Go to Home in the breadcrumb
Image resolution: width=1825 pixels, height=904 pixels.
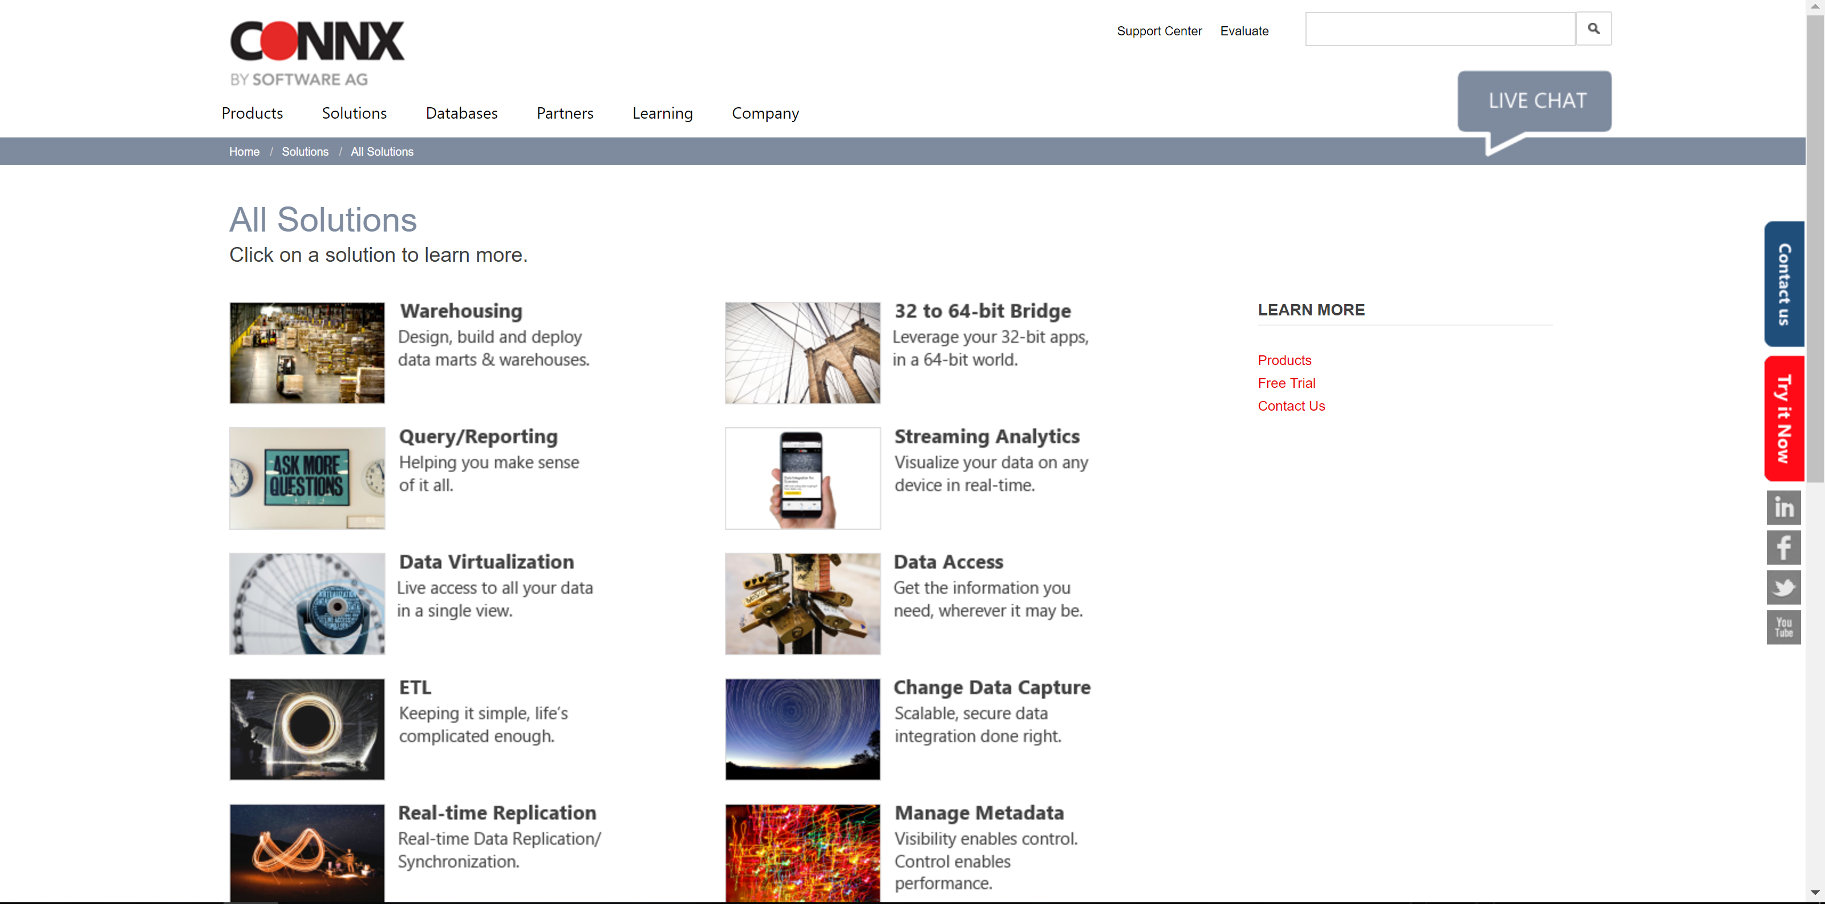(245, 152)
